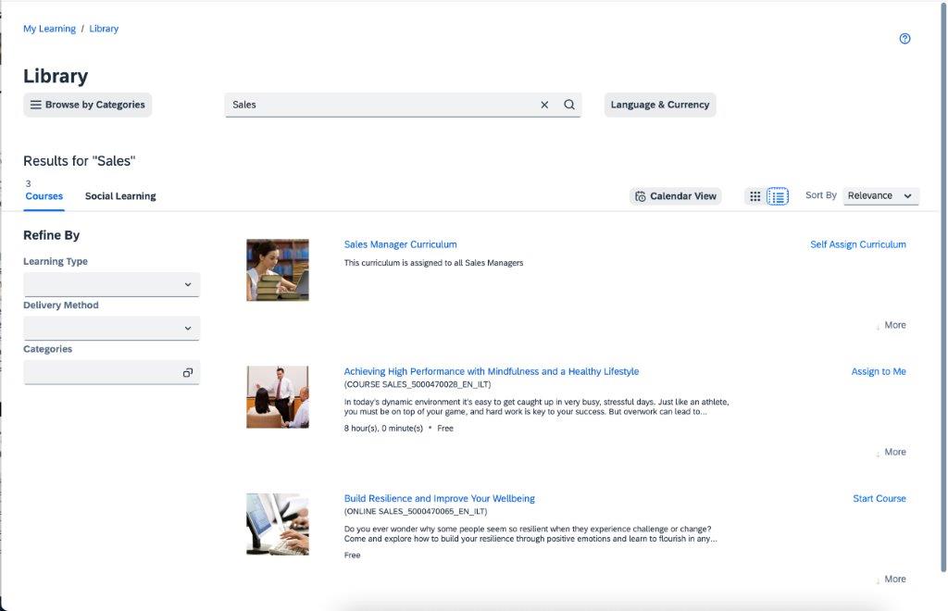948x611 pixels.
Task: Open the Sort By Relevance dropdown
Action: tap(881, 196)
